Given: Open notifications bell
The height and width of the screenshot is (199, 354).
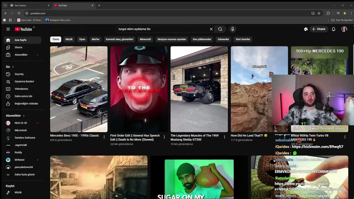Looking at the screenshot, I should (x=334, y=29).
